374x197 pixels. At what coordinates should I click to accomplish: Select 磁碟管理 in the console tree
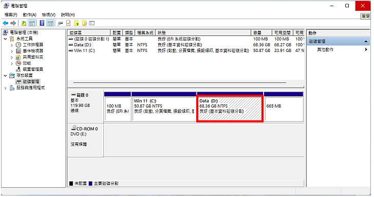pos(31,81)
